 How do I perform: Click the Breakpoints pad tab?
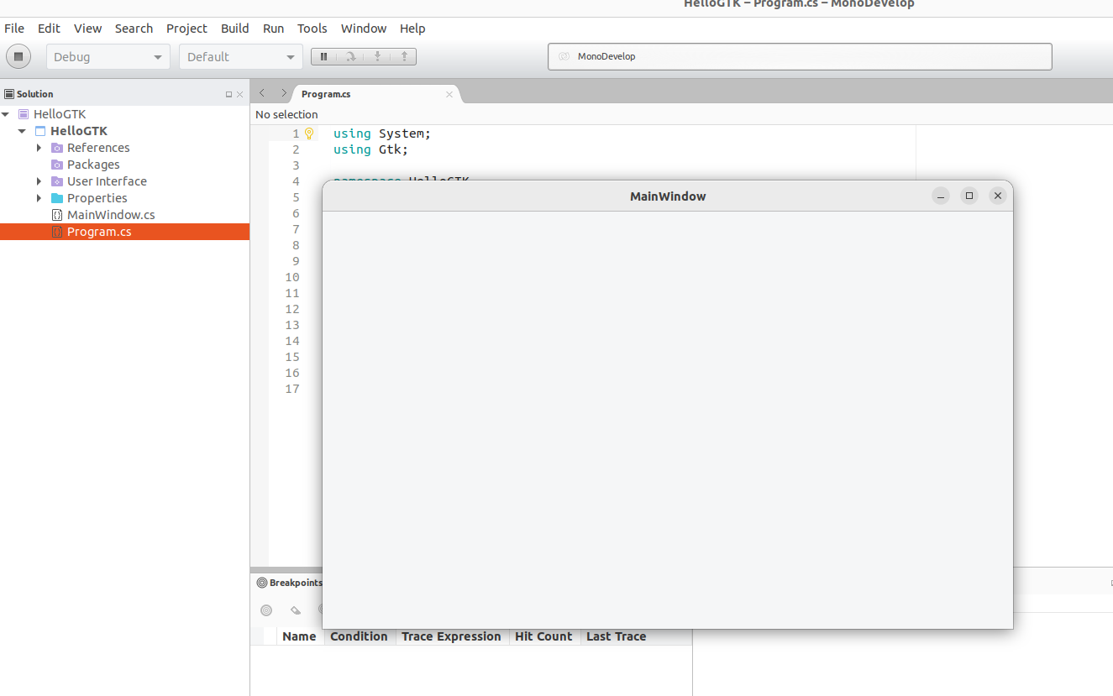[289, 583]
